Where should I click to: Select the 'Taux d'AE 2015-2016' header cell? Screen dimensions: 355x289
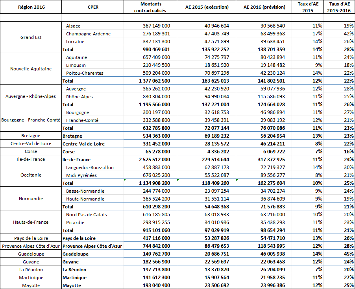pyautogui.click(x=339, y=7)
